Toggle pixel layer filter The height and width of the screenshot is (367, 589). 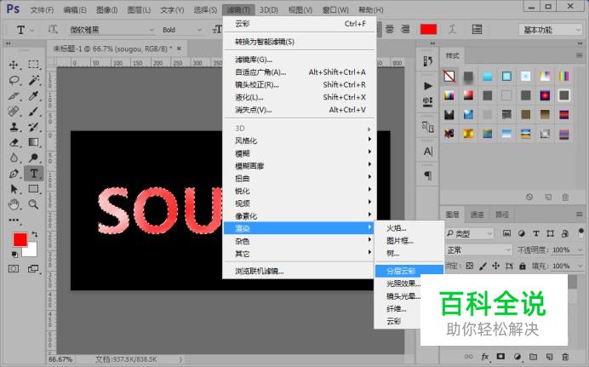coord(506,233)
